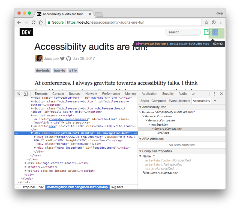Go back using the browser back arrow
The height and width of the screenshot is (210, 240).
click(x=19, y=23)
